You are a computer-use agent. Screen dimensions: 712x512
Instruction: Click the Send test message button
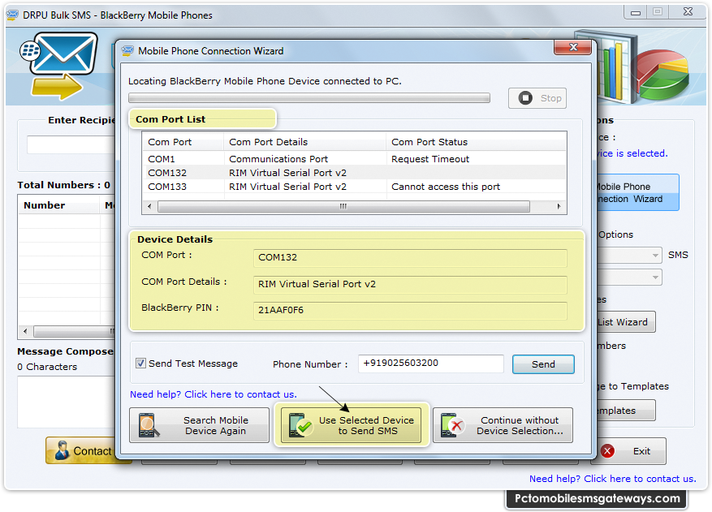(x=543, y=364)
